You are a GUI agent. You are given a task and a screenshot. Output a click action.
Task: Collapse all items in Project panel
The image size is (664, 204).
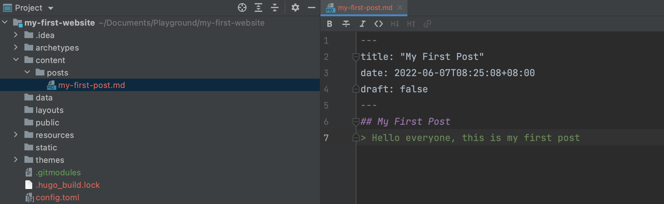274,7
